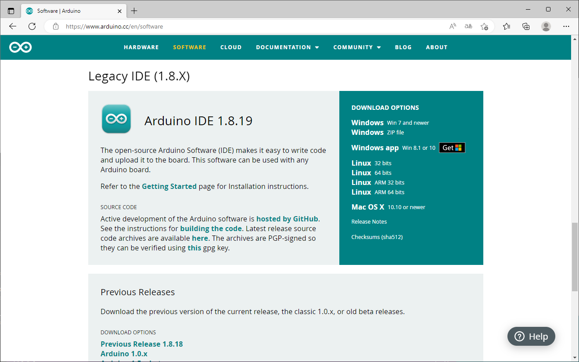This screenshot has width=579, height=362.
Task: Click the translate page icon
Action: coord(468,26)
